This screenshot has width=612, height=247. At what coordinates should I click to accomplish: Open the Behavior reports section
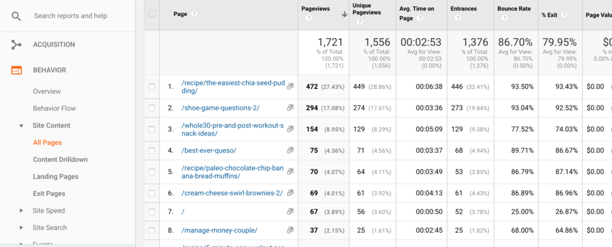pyautogui.click(x=50, y=70)
